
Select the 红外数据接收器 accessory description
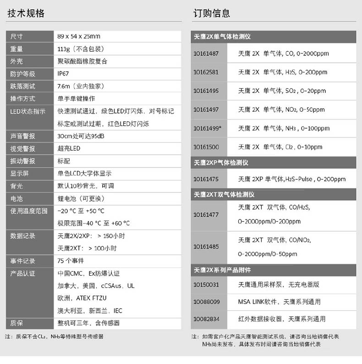281,319
